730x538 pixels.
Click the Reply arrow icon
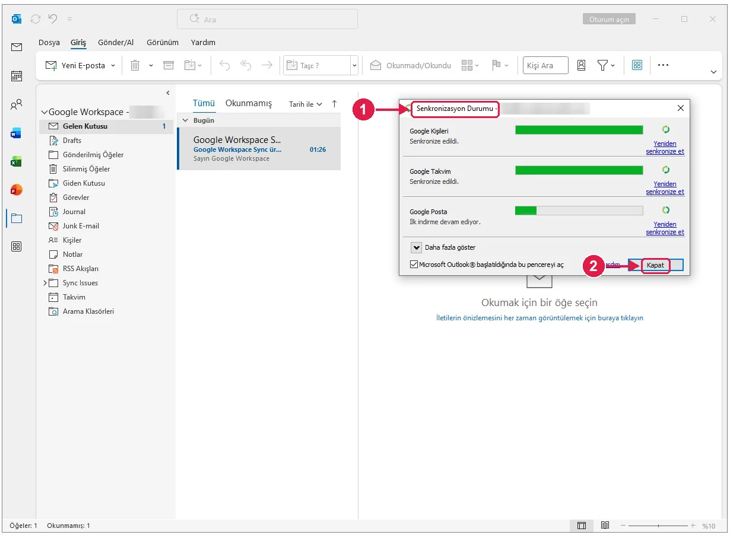point(224,65)
